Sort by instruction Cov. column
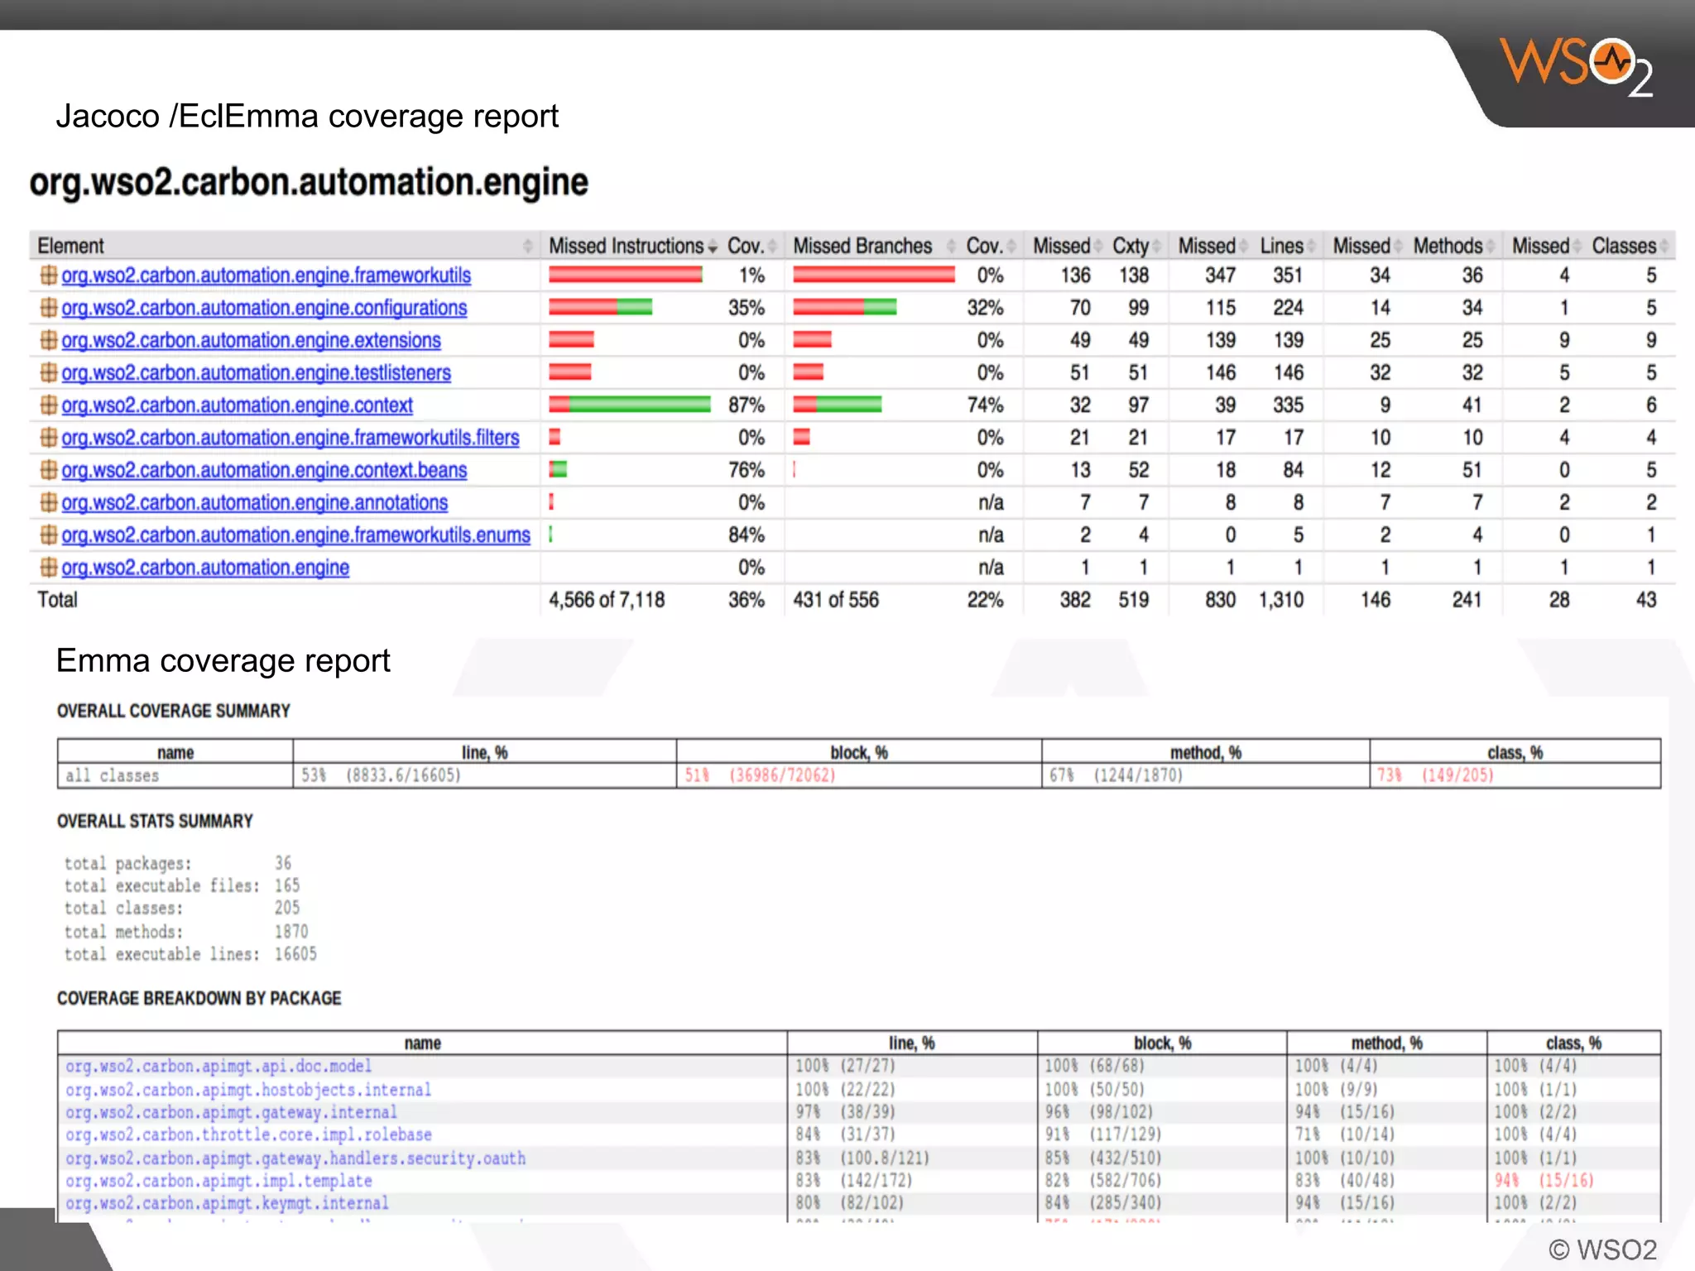Viewport: 1695px width, 1271px height. click(x=751, y=246)
